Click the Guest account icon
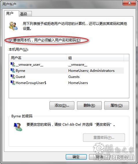This screenshot has width=138, height=164. coord(13,76)
